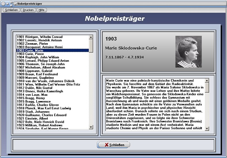The image size is (227, 158).
Task: Click the biography scrollbar thumb
Action: pos(207,88)
